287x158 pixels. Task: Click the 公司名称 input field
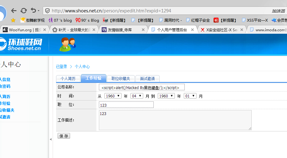pos(142,87)
